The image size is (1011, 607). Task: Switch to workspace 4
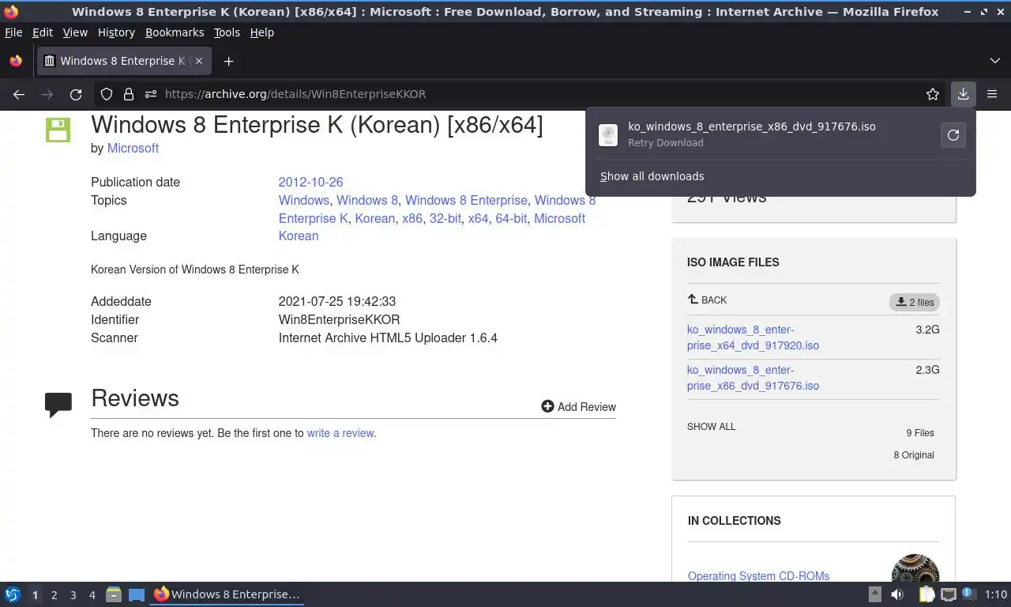tap(92, 595)
